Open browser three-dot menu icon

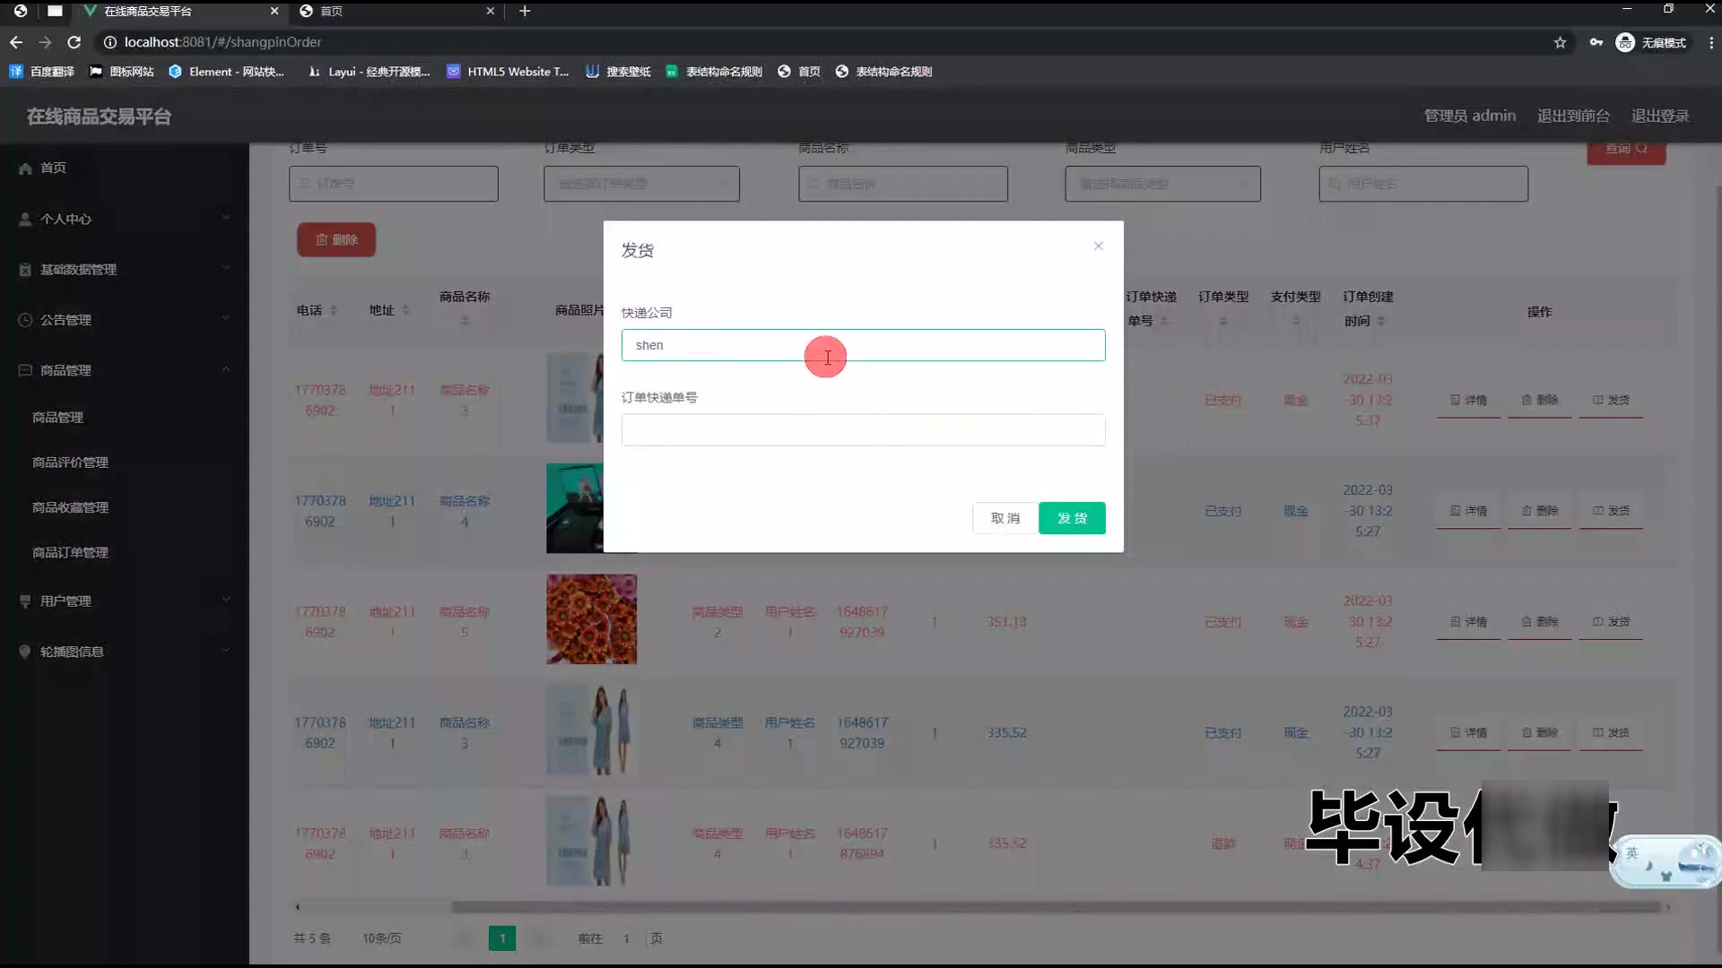(x=1710, y=42)
